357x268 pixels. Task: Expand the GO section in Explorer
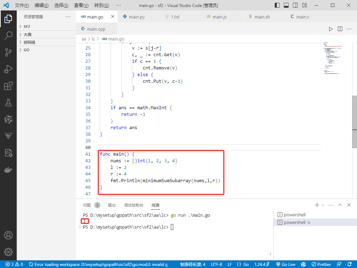tap(46, 50)
